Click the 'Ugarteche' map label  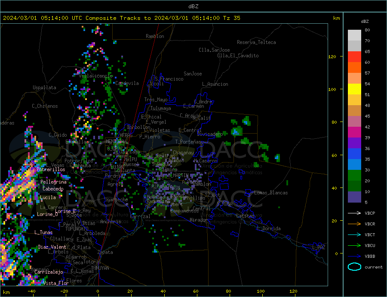click(x=116, y=200)
